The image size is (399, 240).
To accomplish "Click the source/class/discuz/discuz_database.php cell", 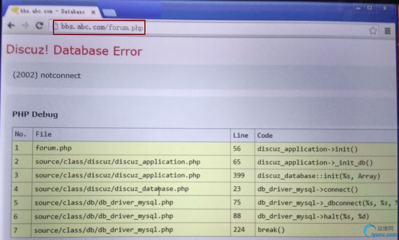I will tap(131, 189).
